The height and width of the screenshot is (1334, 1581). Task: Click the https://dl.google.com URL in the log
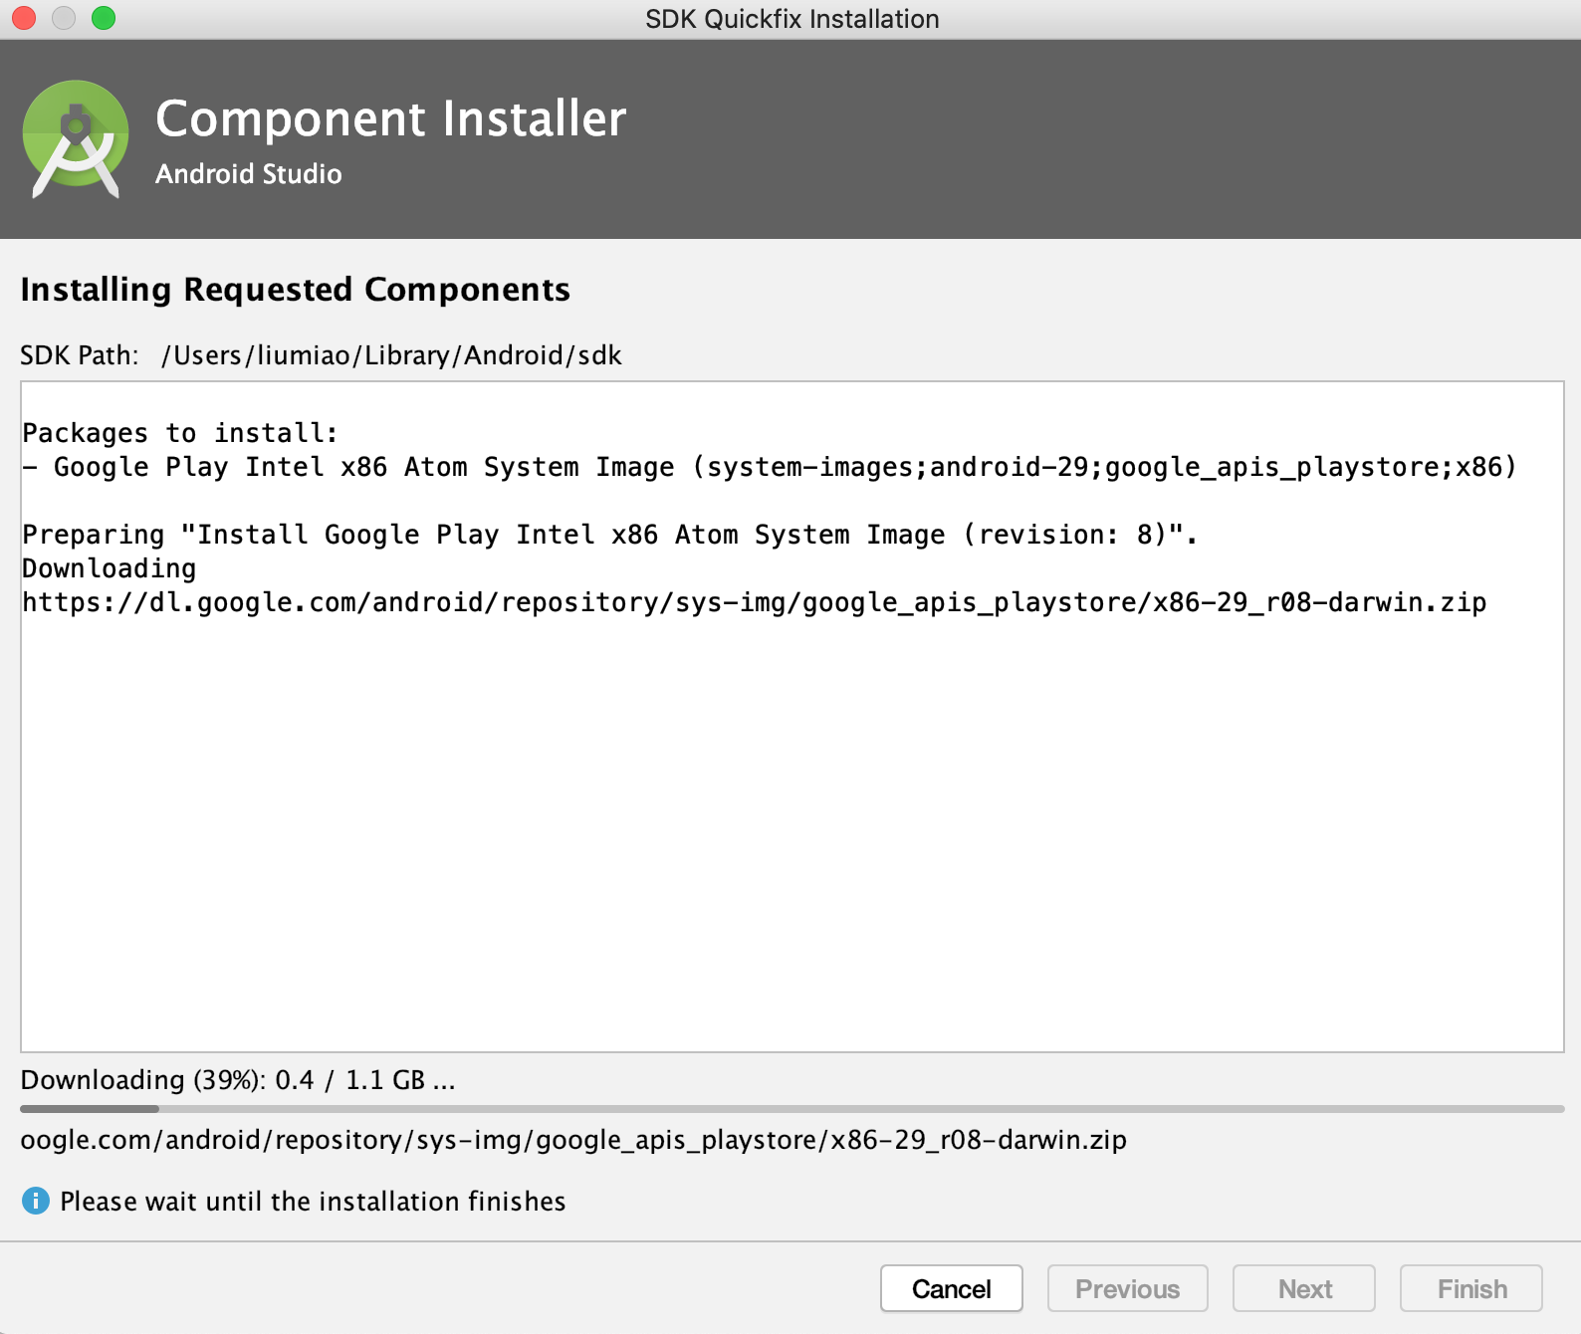(x=754, y=602)
